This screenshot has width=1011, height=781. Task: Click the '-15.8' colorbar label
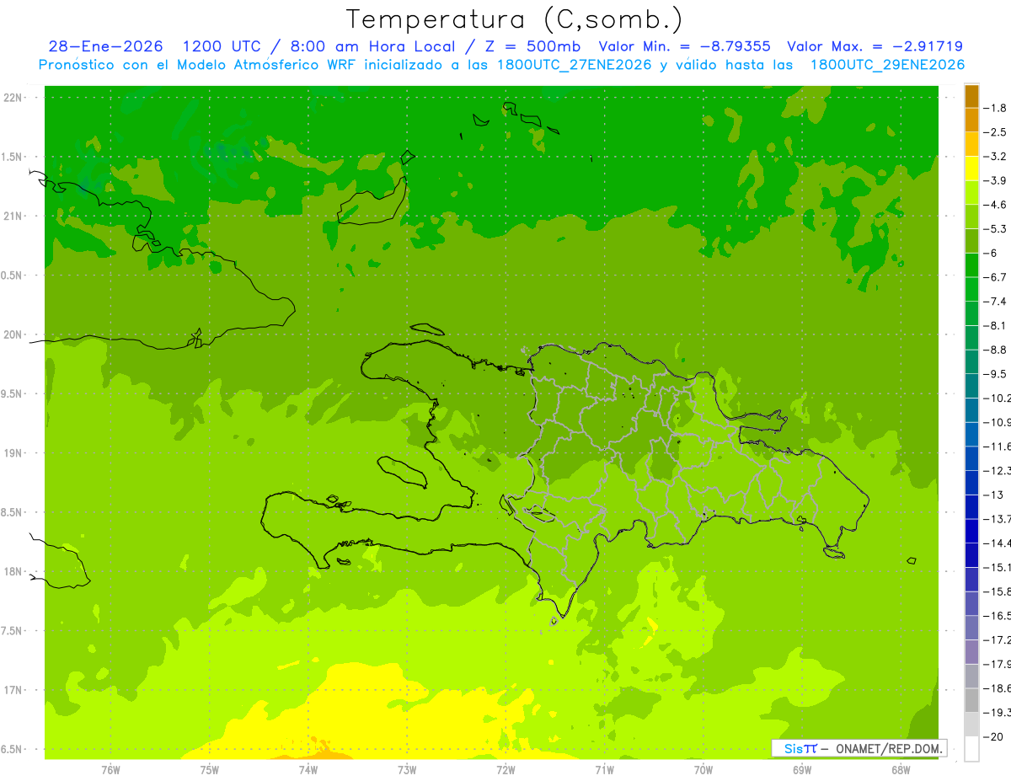[998, 591]
